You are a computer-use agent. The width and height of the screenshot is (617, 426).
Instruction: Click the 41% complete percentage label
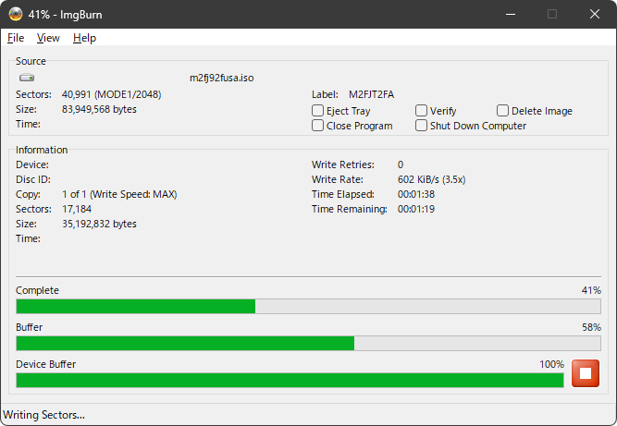[x=591, y=290]
